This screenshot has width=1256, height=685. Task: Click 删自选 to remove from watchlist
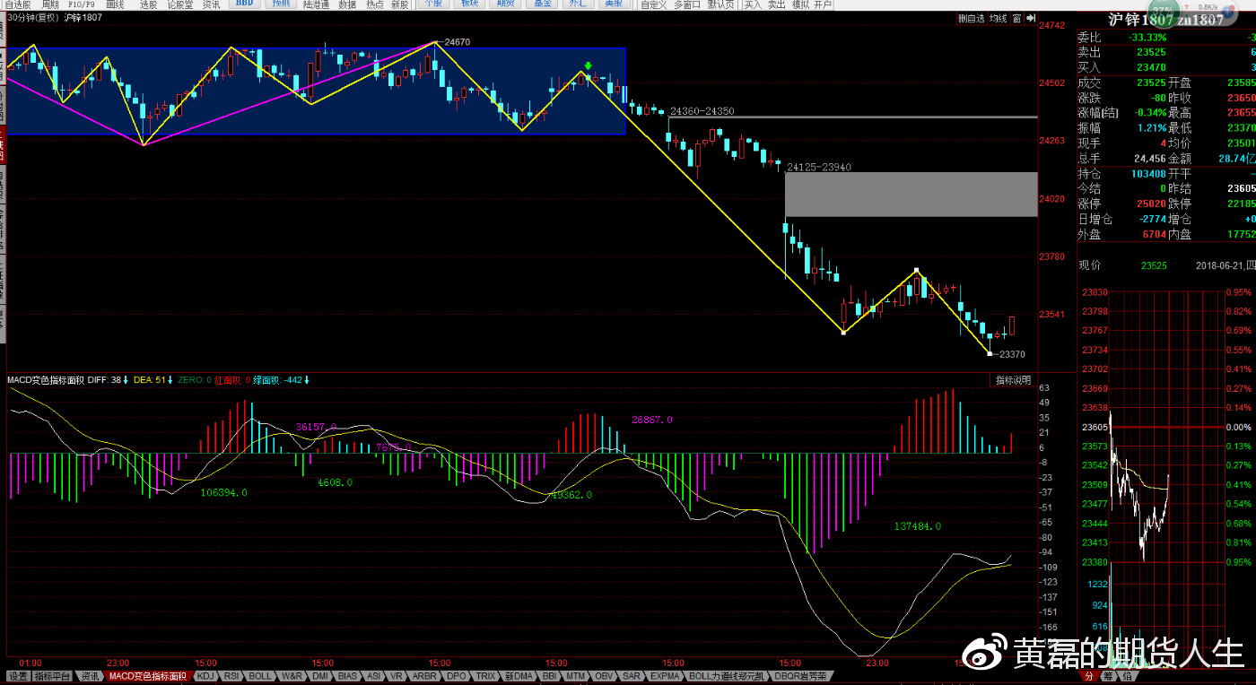click(x=971, y=18)
